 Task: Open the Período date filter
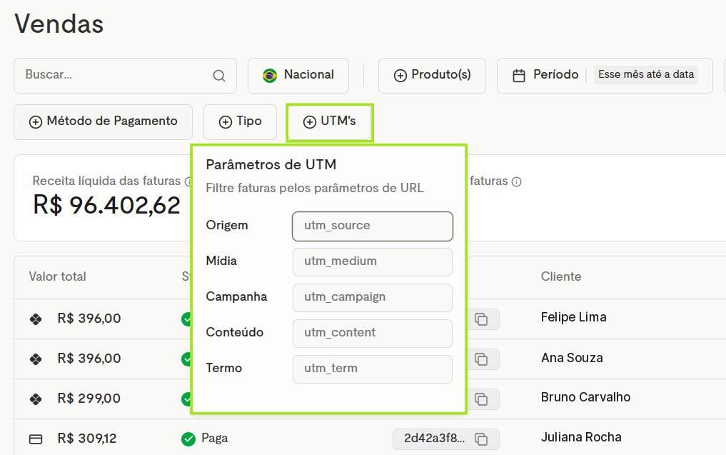pyautogui.click(x=605, y=76)
